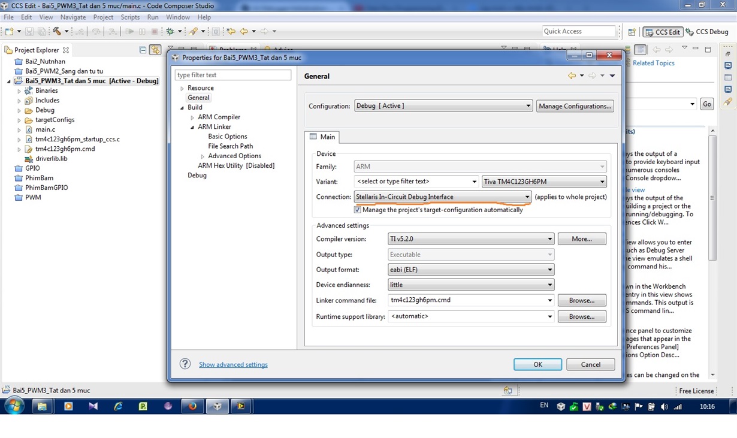Open the Configuration dropdown
This screenshot has width=737, height=438.
[443, 106]
